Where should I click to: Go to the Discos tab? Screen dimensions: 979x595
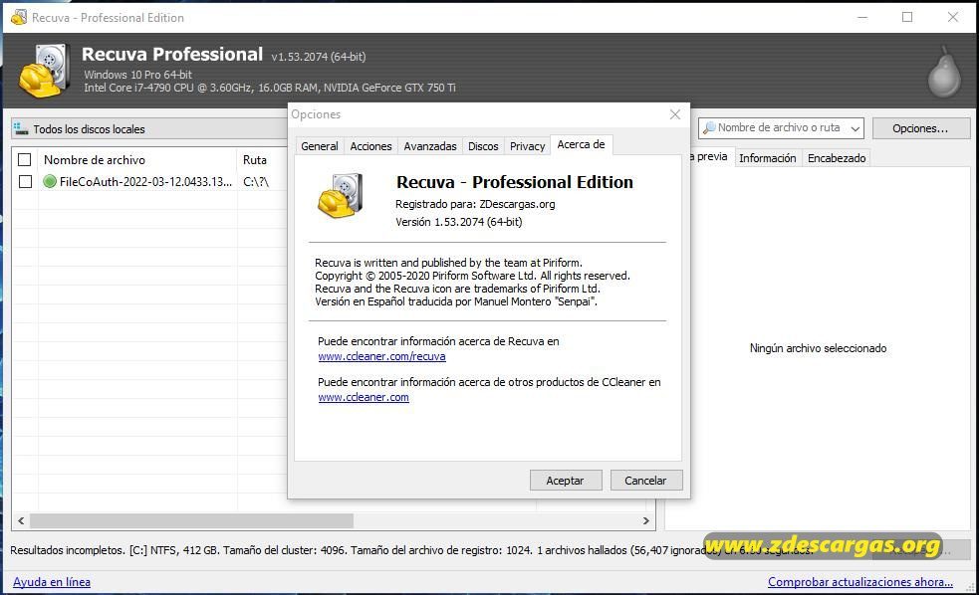tap(483, 146)
